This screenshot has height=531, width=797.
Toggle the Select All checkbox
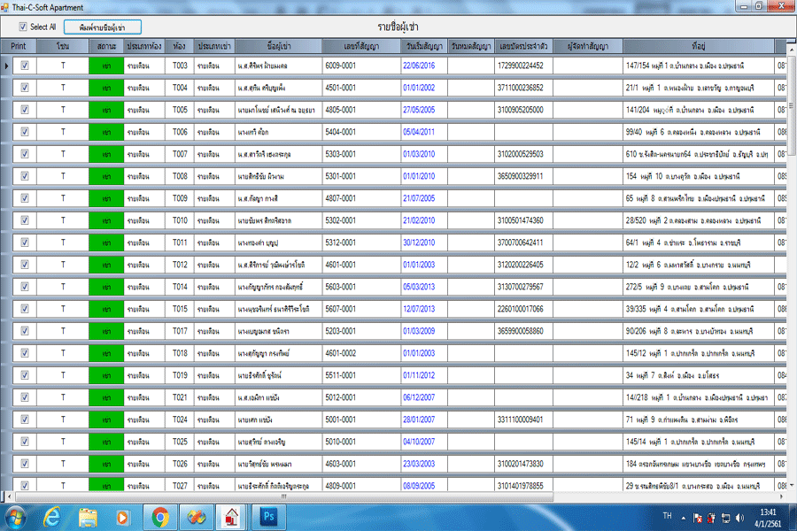pyautogui.click(x=23, y=27)
